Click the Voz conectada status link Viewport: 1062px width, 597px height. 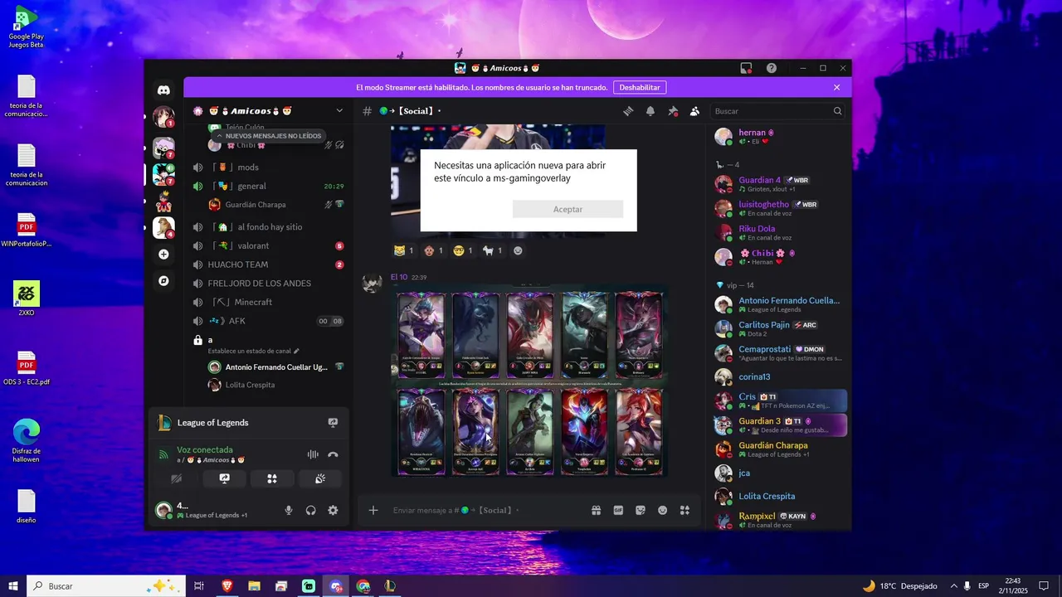click(x=204, y=449)
